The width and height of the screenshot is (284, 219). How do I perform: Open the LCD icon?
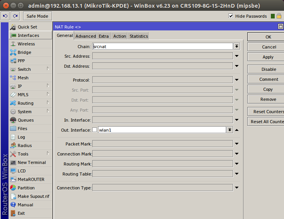pos(13,171)
